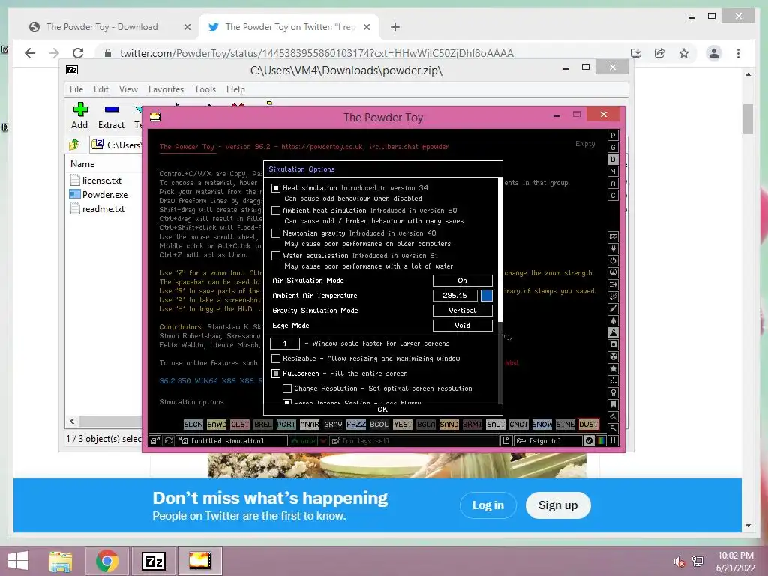Open the Liquids droplet-icon element category

(613, 320)
